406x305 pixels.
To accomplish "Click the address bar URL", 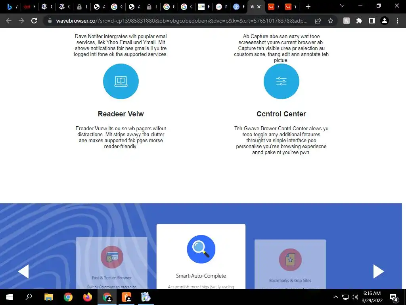I will pyautogui.click(x=182, y=21).
